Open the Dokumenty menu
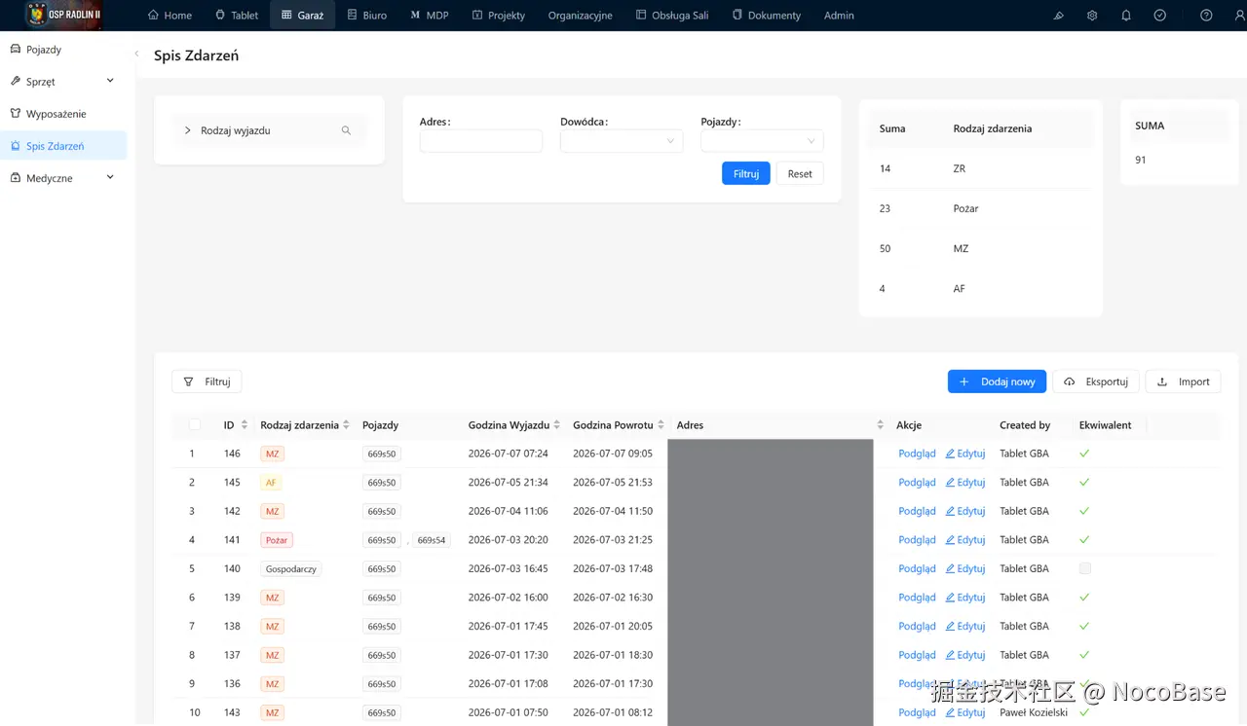Viewport: 1247px width, 726px height. (x=767, y=16)
